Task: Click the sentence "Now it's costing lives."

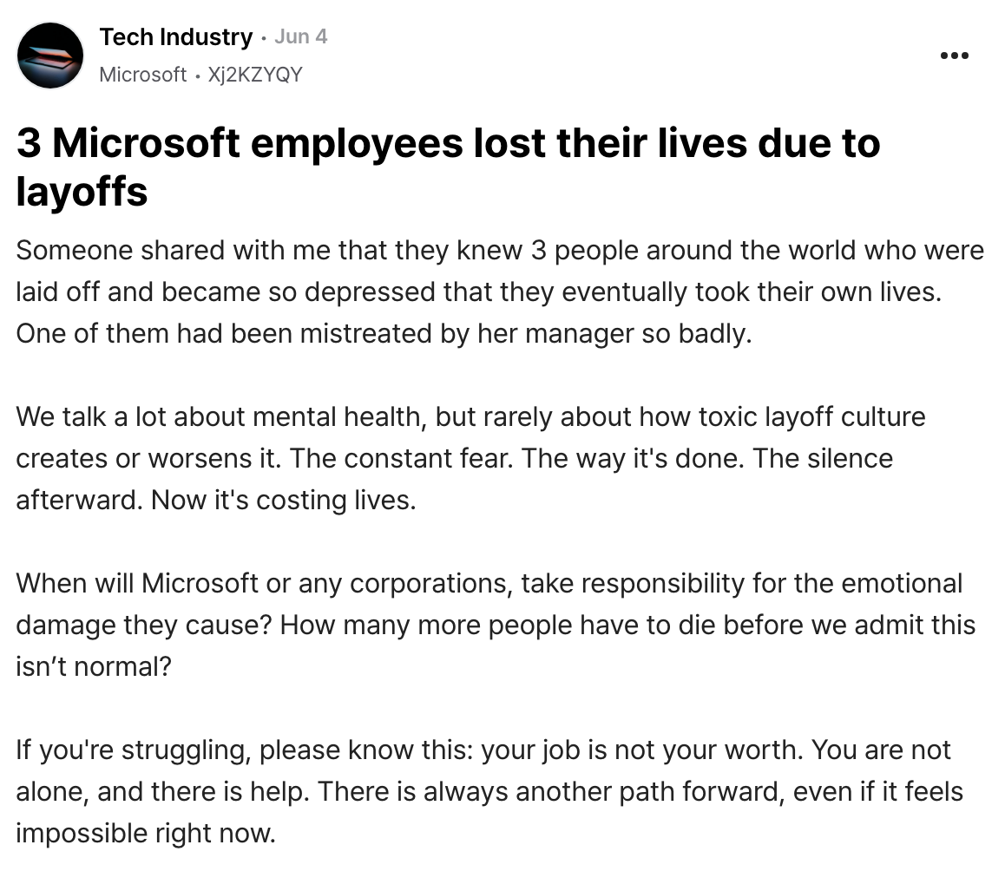Action: (x=283, y=500)
